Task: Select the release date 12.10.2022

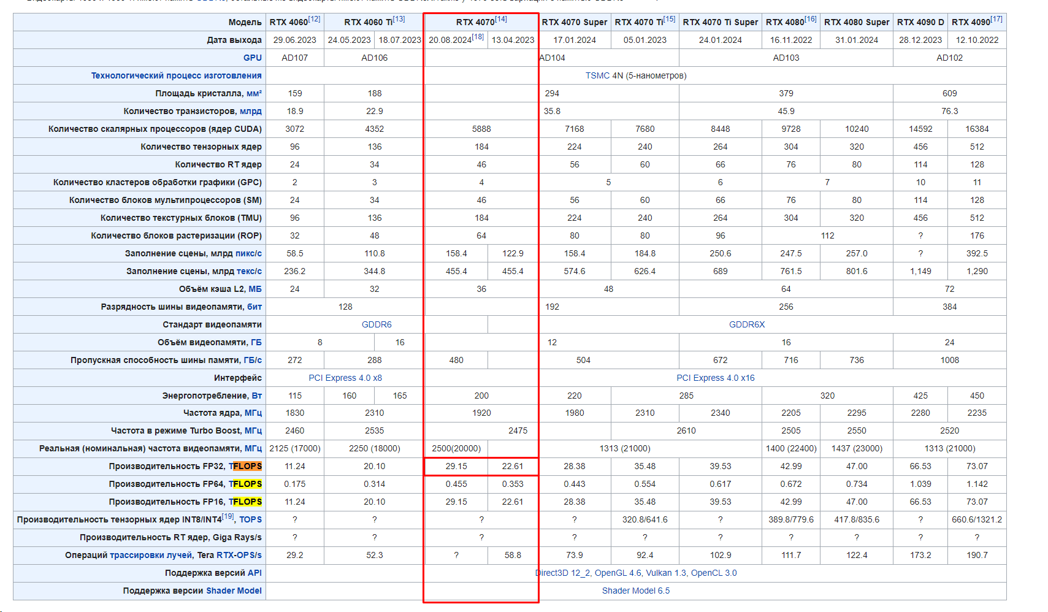Action: point(977,40)
